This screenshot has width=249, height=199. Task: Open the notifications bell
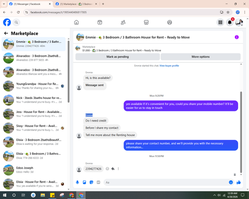(x=230, y=22)
